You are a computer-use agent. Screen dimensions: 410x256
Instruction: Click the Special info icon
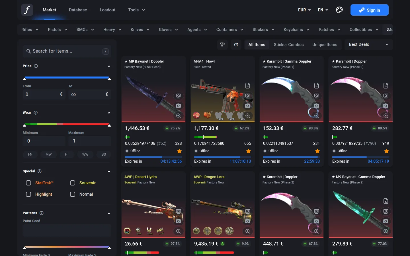point(40,171)
